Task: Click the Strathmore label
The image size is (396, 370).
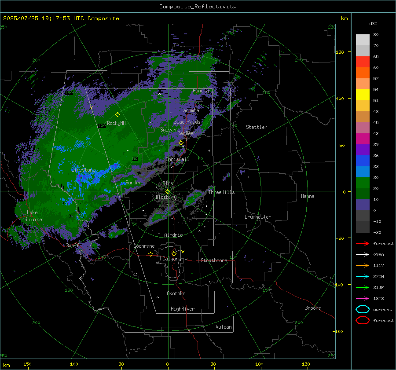Action: 214,260
